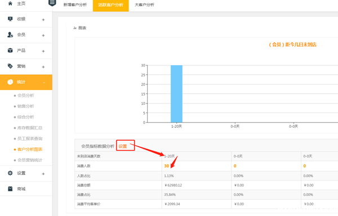Image resolution: width=338 pixels, height=216 pixels.
Task: Expand the 收银 menu plus sign
Action: tap(43, 20)
